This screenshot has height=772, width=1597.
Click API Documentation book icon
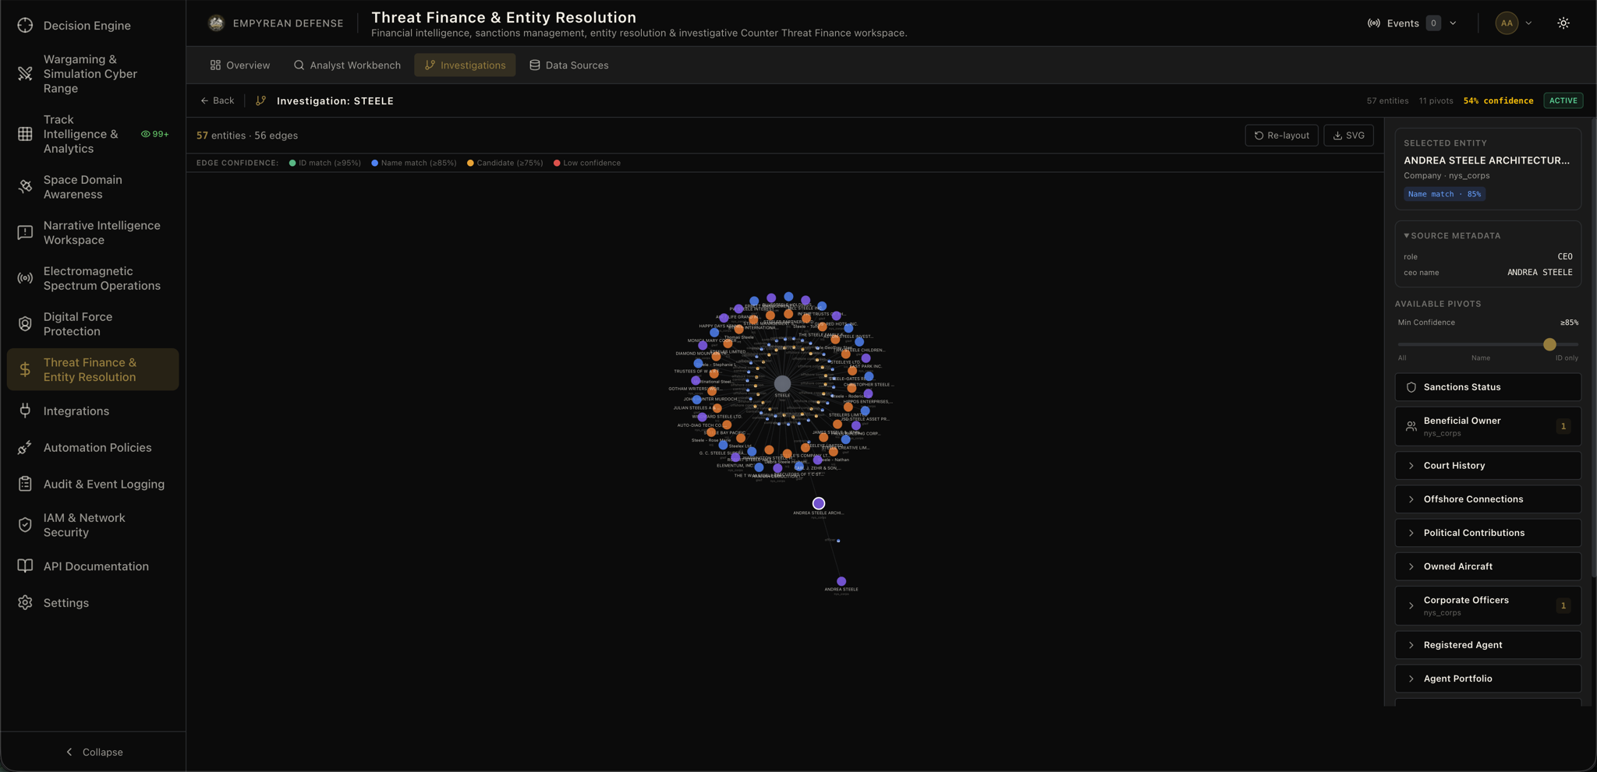(25, 566)
